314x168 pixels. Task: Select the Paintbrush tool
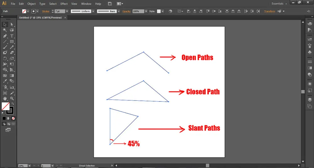pos(5,47)
